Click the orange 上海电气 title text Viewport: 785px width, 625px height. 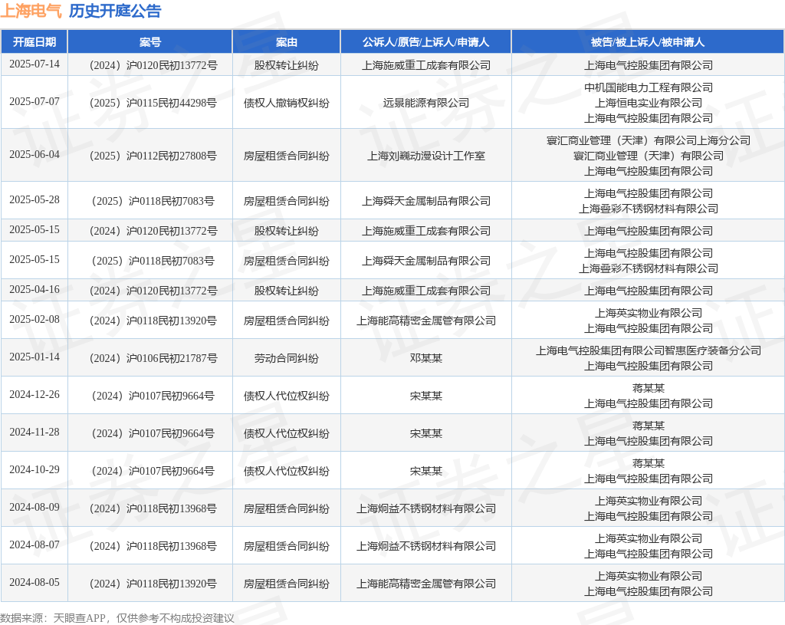(x=31, y=11)
